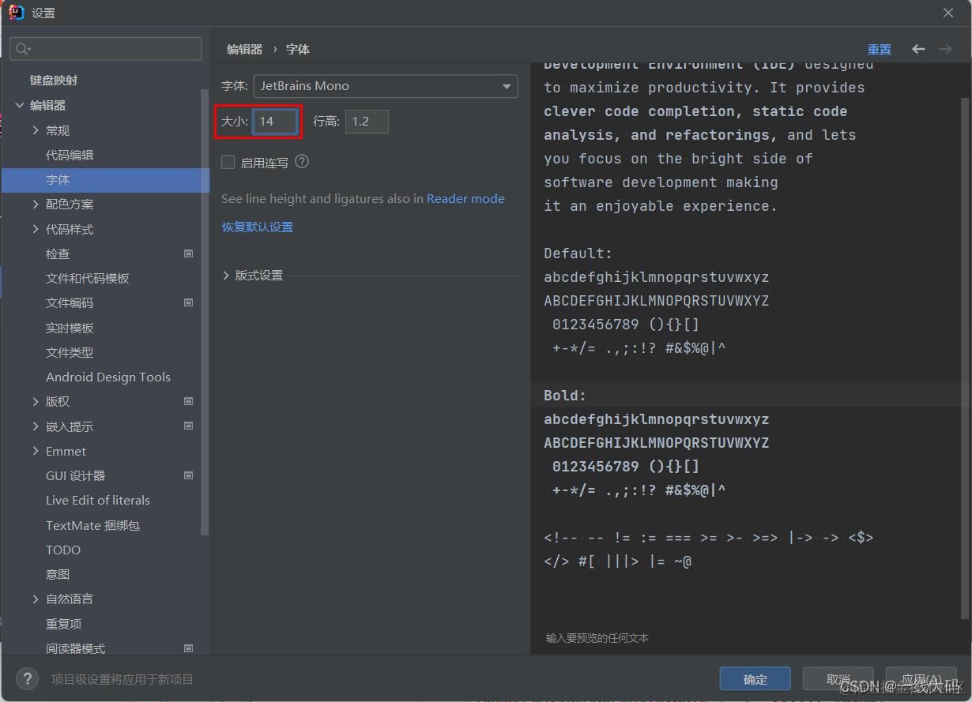This screenshot has height=702, width=972.
Task: Open the help tooltip icon beside 启用连写
Action: click(x=302, y=162)
